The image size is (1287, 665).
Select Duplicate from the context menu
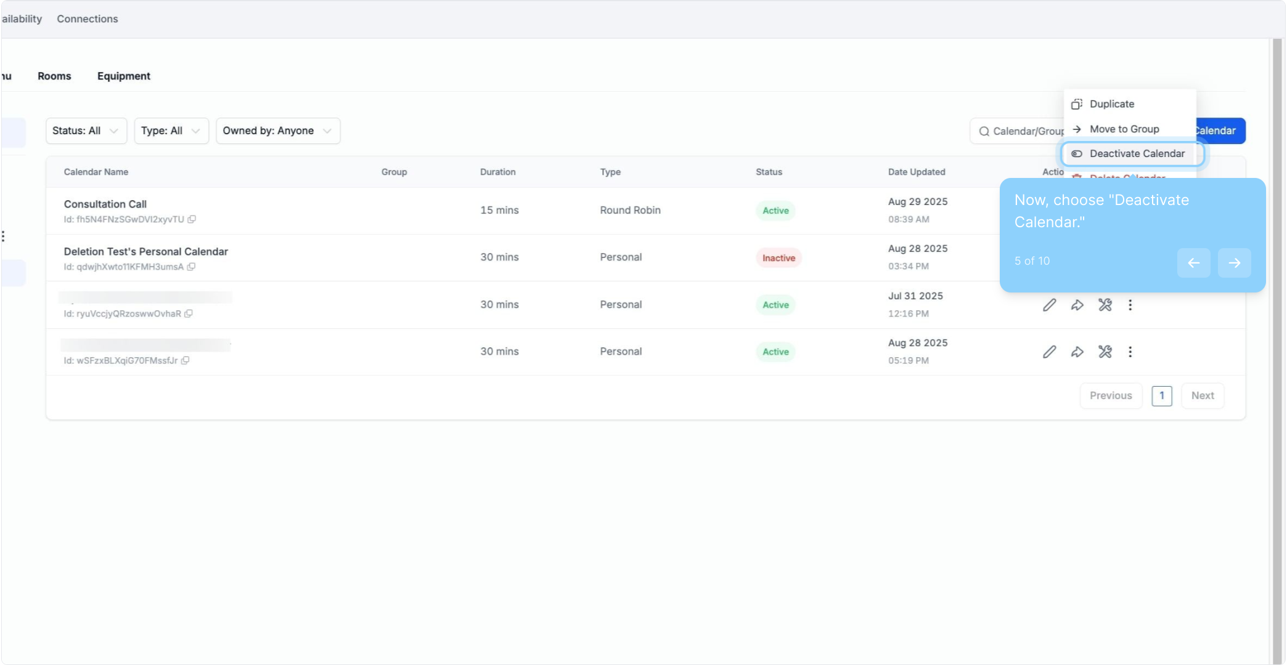(1111, 104)
